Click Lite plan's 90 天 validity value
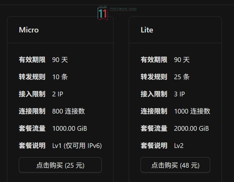The width and height of the screenshot is (234, 182). (182, 60)
